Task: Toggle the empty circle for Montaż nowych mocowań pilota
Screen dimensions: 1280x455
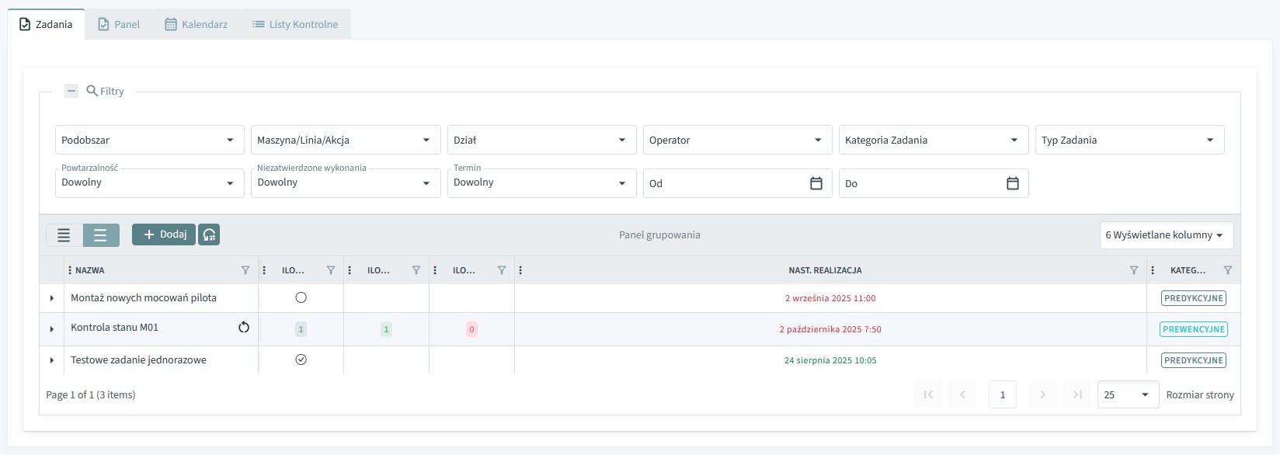Action: click(301, 297)
